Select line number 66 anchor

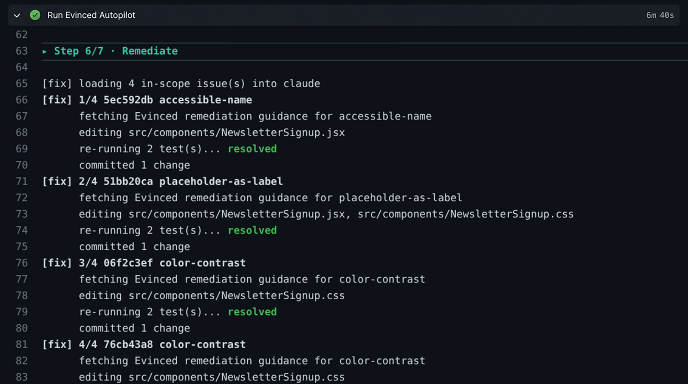pos(21,100)
